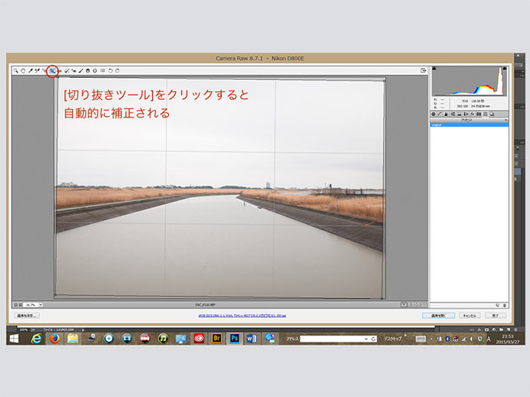Click the new preset icon below panel
530x397 pixels.
point(498,306)
